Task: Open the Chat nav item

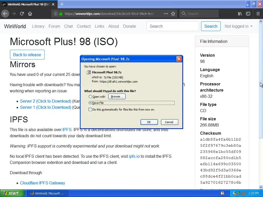Action: pos(68,26)
